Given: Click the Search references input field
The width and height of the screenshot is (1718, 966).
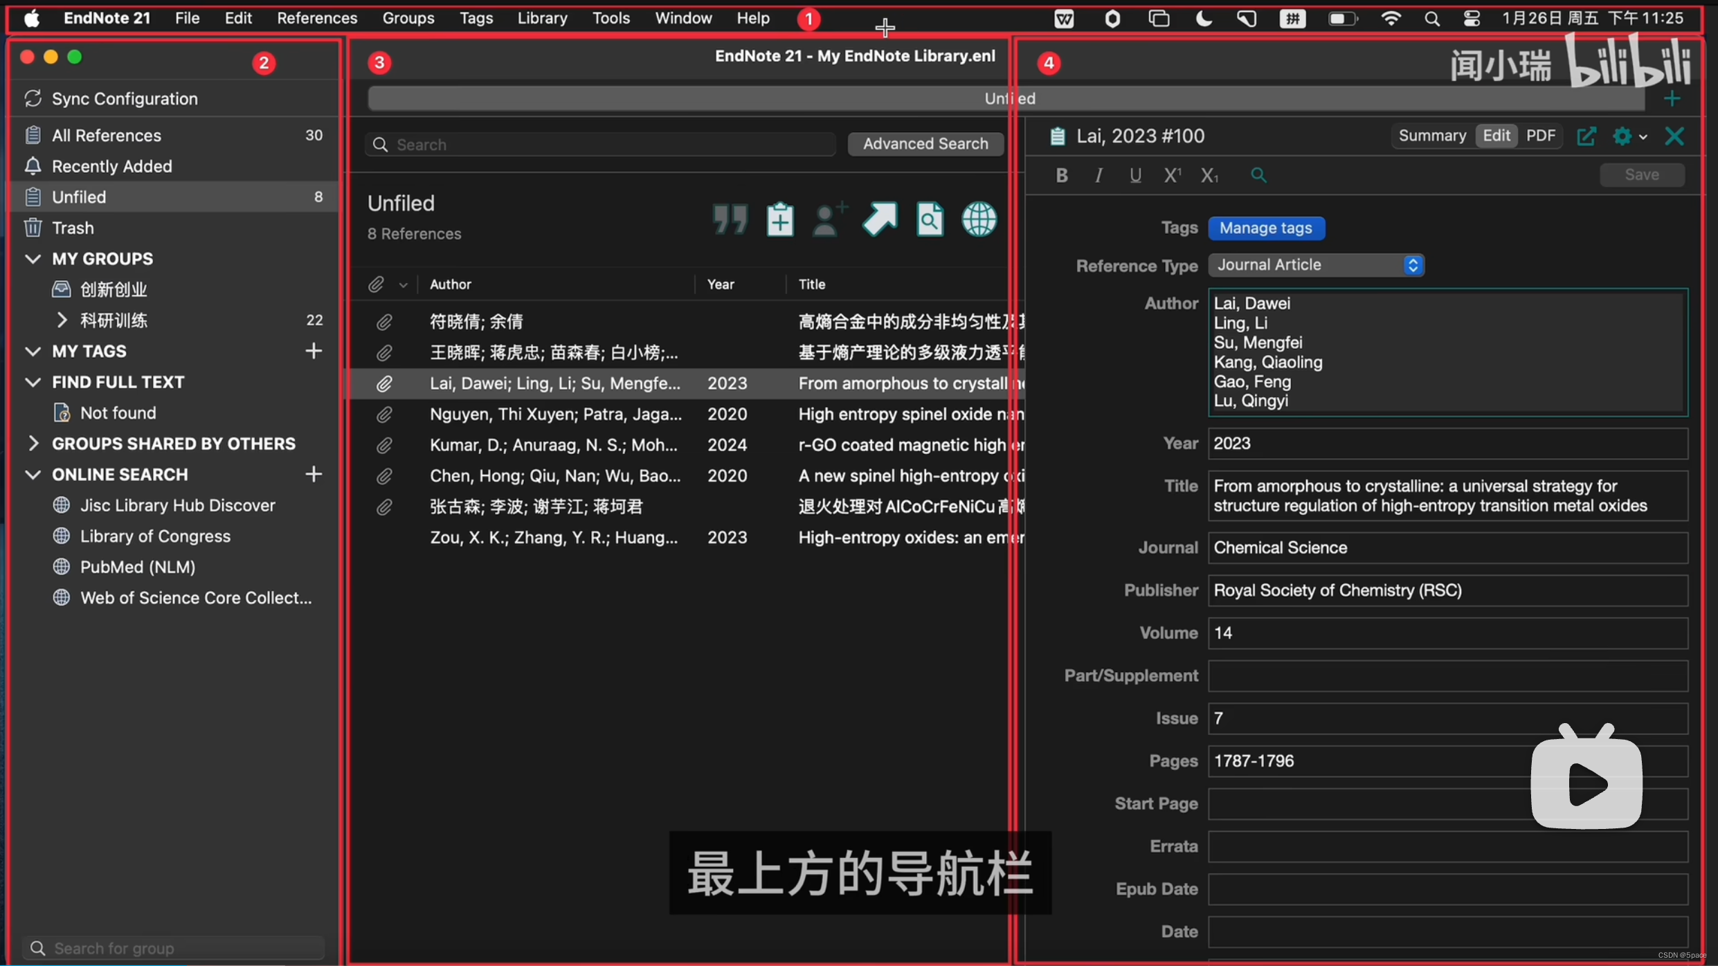Looking at the screenshot, I should pyautogui.click(x=602, y=143).
